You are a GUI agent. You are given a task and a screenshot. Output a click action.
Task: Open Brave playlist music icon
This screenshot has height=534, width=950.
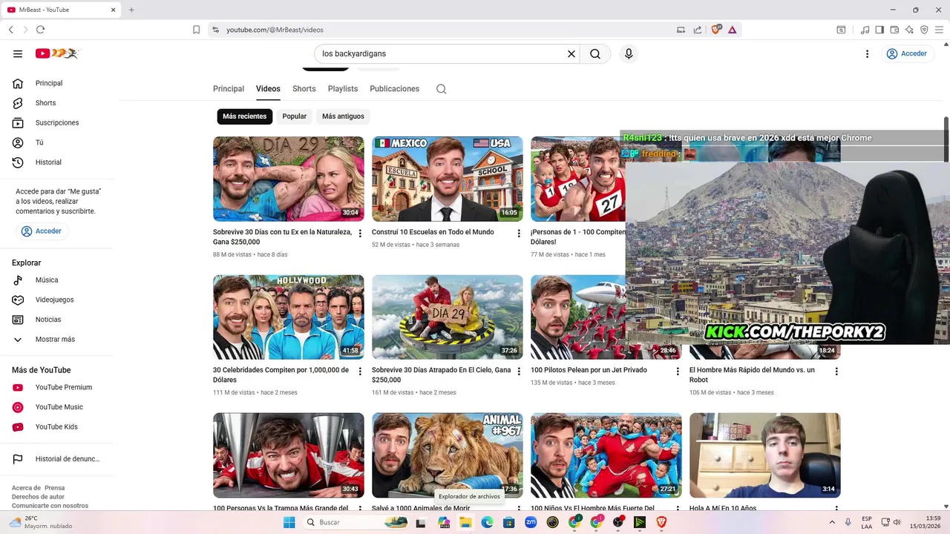pyautogui.click(x=865, y=30)
